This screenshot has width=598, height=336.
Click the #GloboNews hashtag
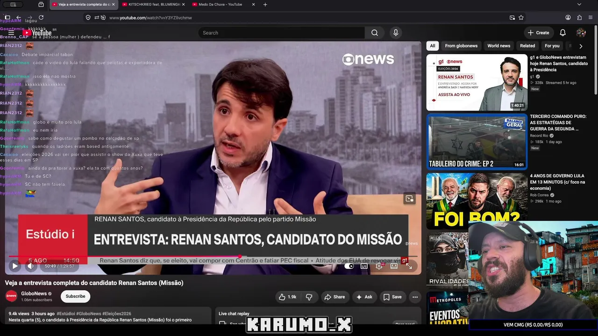89,314
